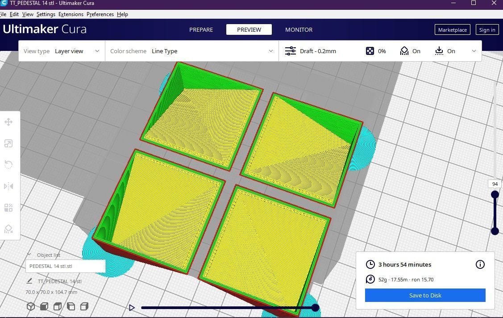Switch to 3D perspective camera view icon
The width and height of the screenshot is (503, 318).
(x=31, y=306)
